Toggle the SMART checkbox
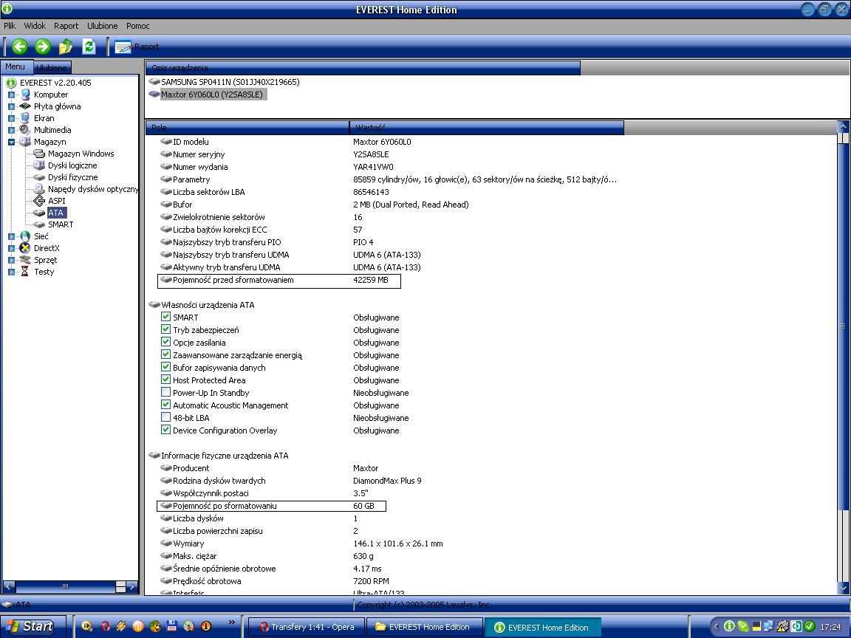The height and width of the screenshot is (638, 851). click(x=166, y=317)
